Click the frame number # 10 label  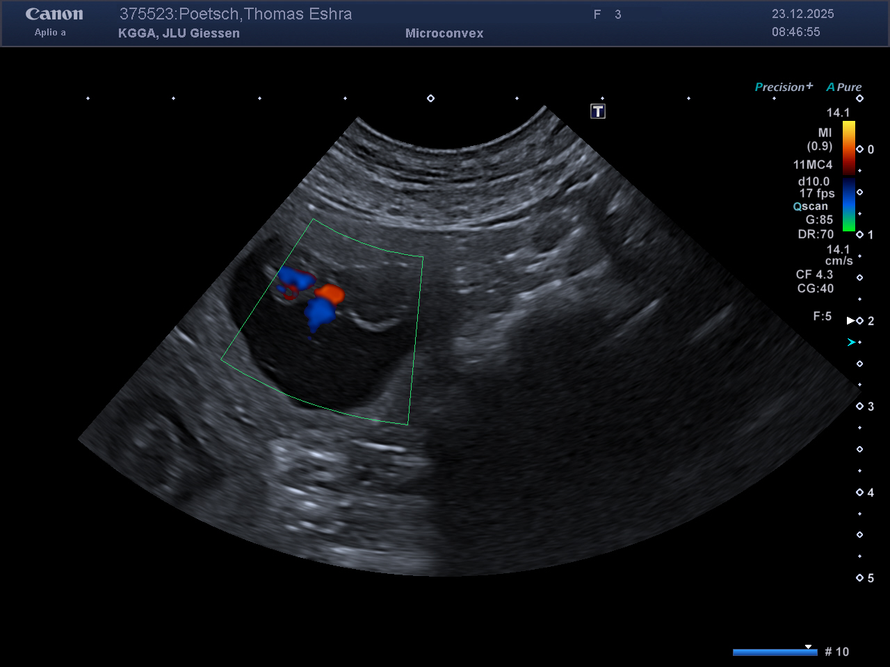836,652
